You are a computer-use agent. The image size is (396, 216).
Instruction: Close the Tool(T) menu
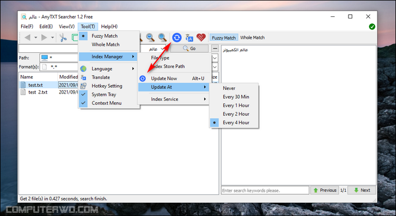click(x=88, y=26)
